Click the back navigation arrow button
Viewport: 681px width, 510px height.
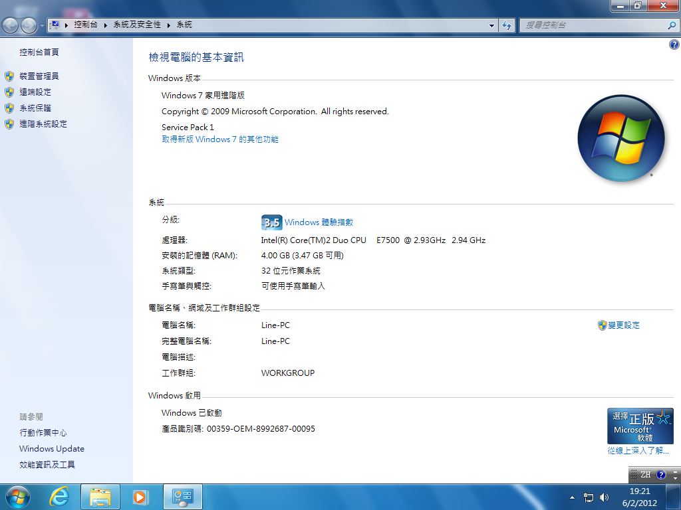[x=11, y=25]
